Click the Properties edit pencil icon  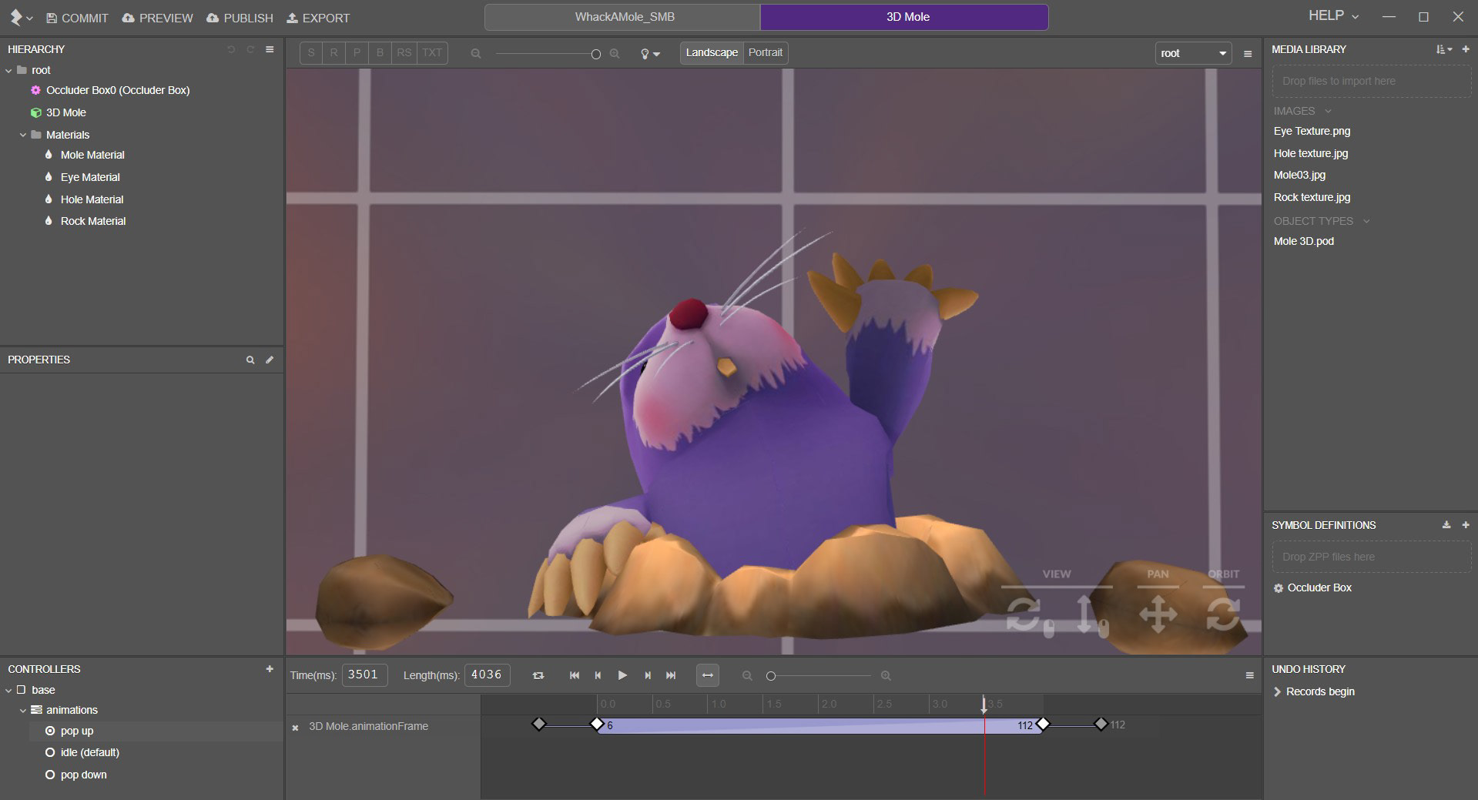270,360
